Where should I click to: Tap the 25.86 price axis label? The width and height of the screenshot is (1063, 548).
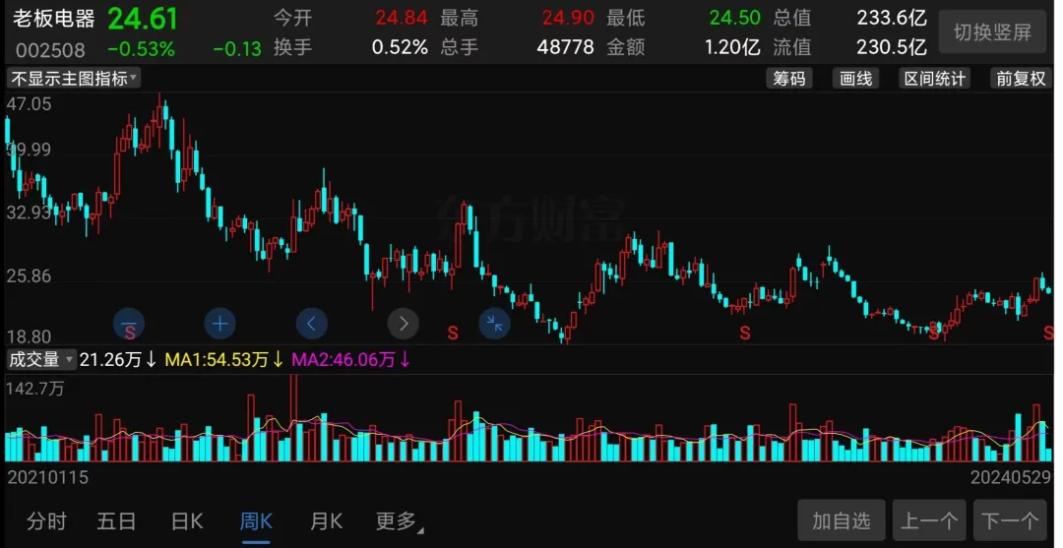coord(29,276)
